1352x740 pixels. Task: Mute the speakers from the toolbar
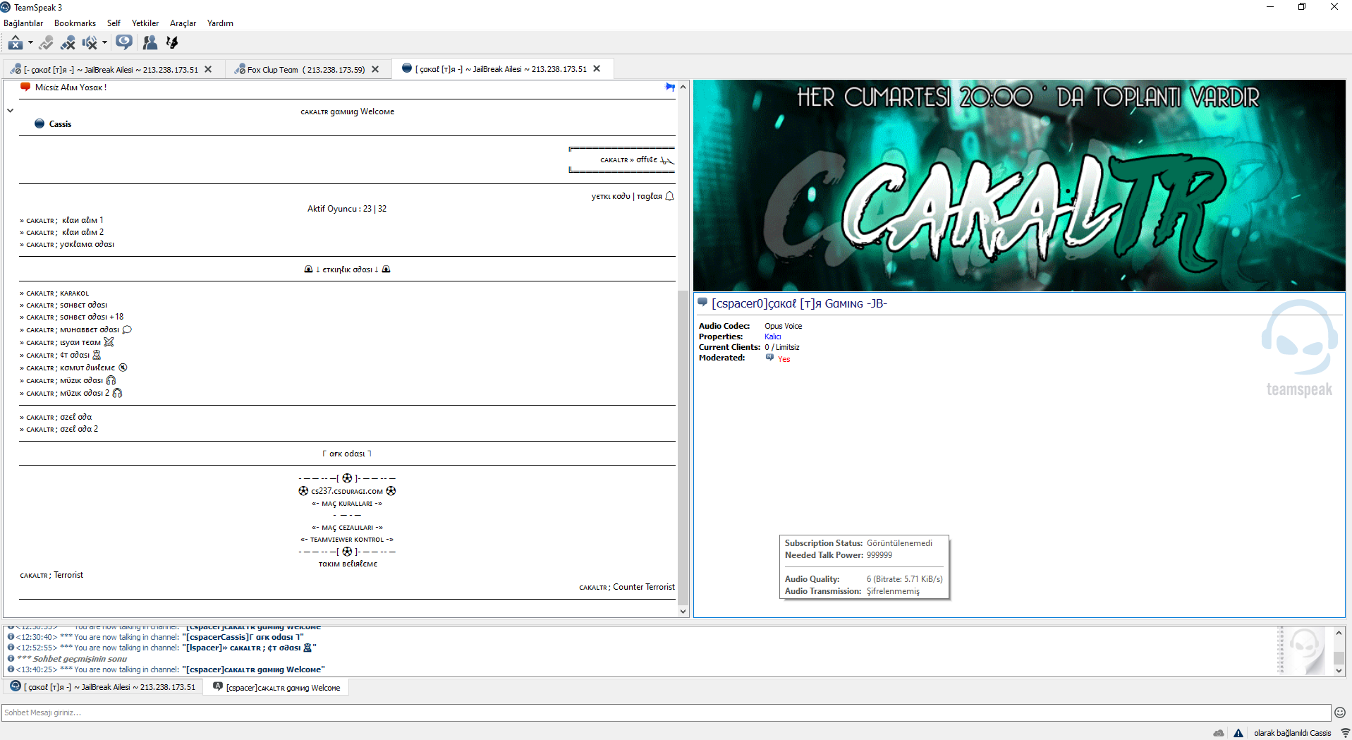[x=90, y=43]
